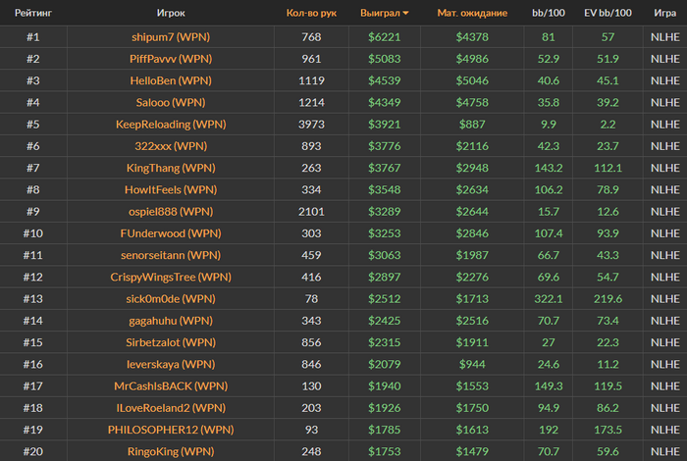
Task: Select the $3921 winnings cell
Action: click(x=385, y=125)
